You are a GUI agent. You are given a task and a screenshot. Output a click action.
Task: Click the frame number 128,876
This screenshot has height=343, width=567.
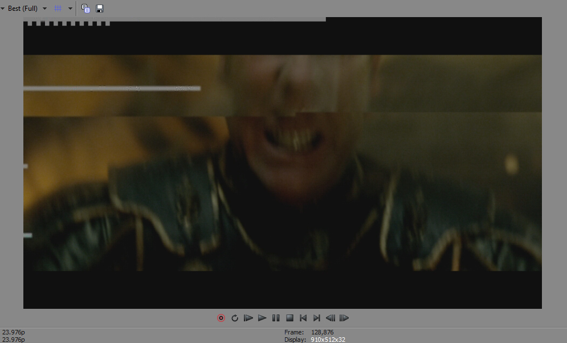tap(322, 332)
